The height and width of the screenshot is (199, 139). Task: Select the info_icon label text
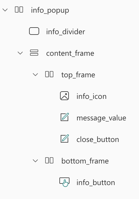point(91,96)
